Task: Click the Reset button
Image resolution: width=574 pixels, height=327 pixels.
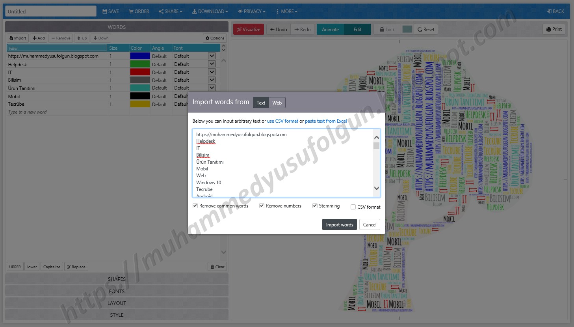Action: pyautogui.click(x=426, y=30)
